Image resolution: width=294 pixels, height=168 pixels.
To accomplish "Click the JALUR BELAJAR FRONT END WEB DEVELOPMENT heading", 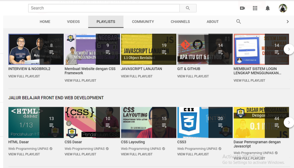I will (56, 98).
